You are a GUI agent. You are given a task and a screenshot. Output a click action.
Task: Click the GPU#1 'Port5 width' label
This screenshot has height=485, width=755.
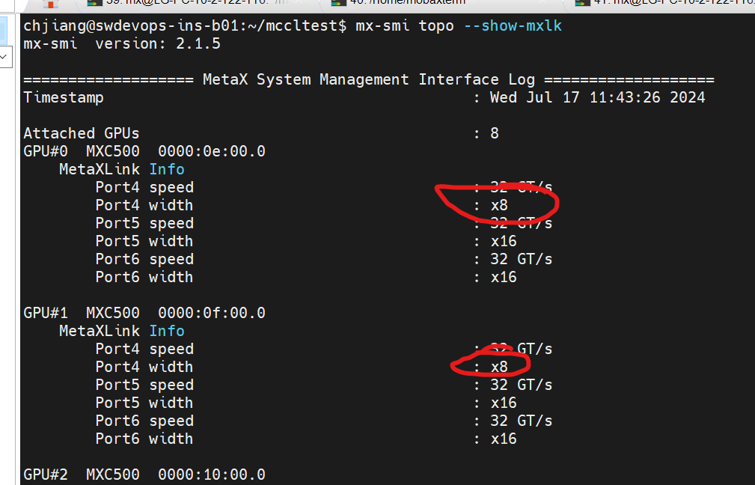[144, 403]
